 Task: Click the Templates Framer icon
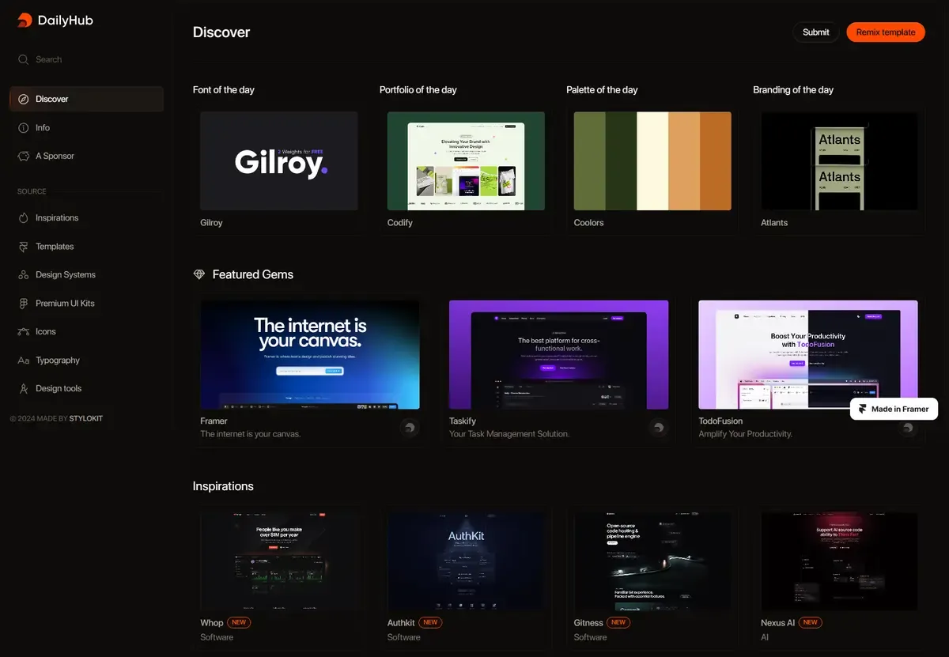point(24,247)
